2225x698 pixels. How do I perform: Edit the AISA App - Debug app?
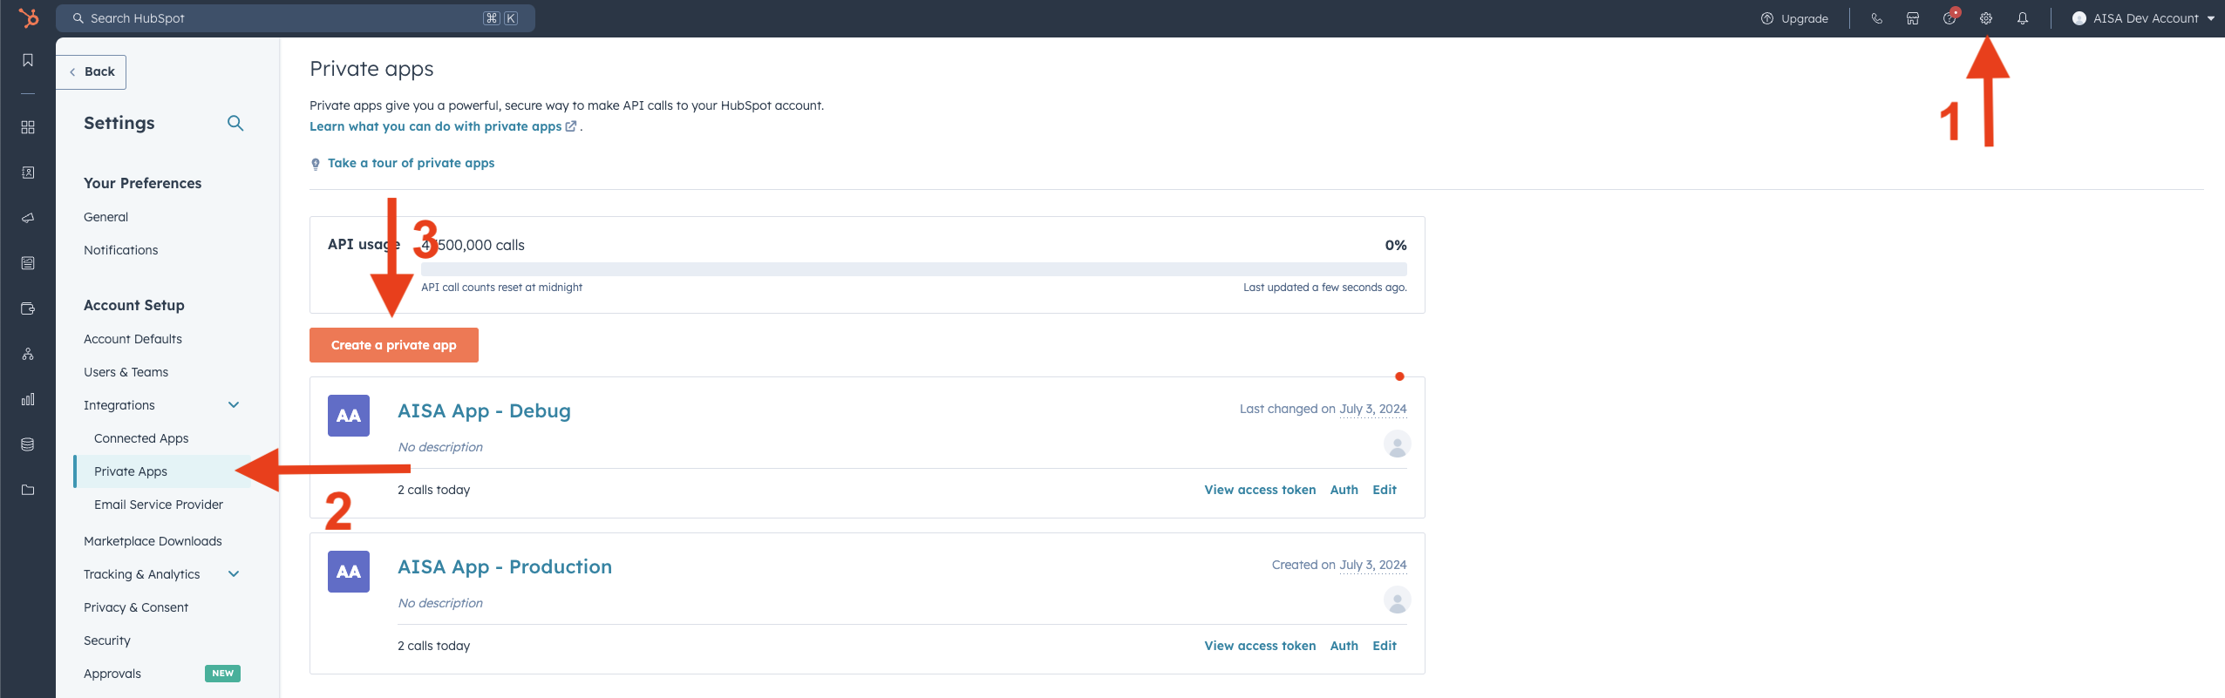point(1385,490)
